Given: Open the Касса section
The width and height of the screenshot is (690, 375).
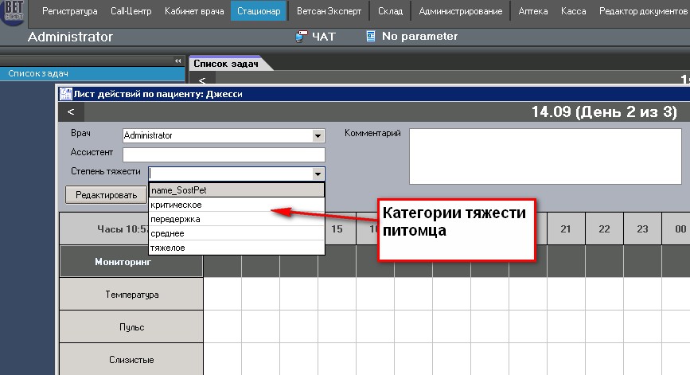Looking at the screenshot, I should pos(573,11).
